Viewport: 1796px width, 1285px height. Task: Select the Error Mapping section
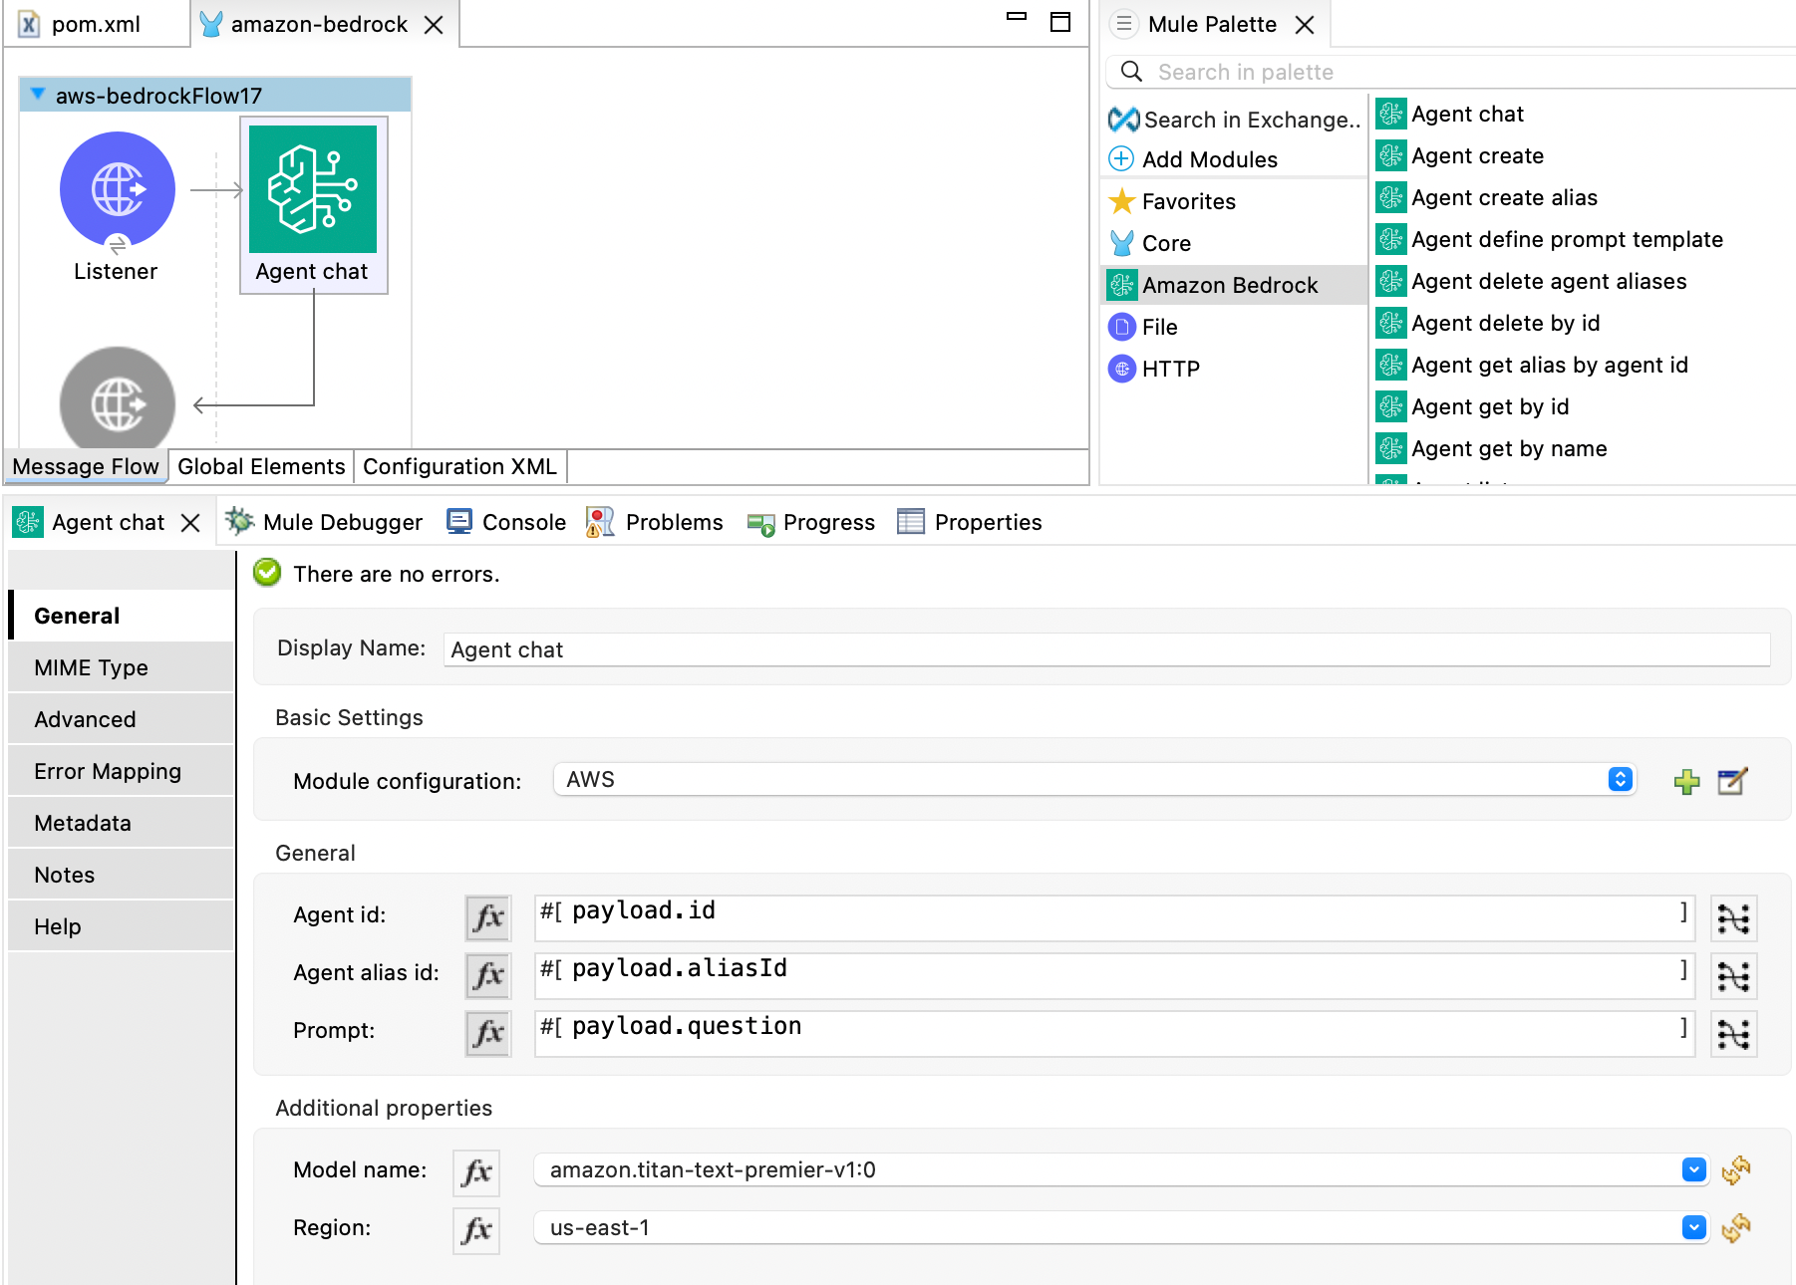coord(121,771)
